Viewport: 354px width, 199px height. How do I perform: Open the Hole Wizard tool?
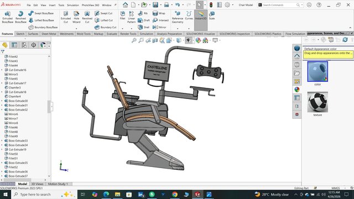[76, 17]
